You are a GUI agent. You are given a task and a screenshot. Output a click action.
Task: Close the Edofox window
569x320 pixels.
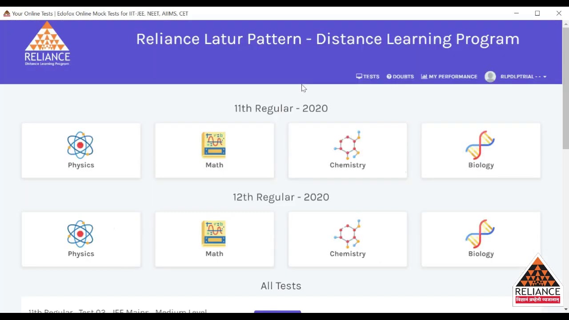tap(559, 13)
